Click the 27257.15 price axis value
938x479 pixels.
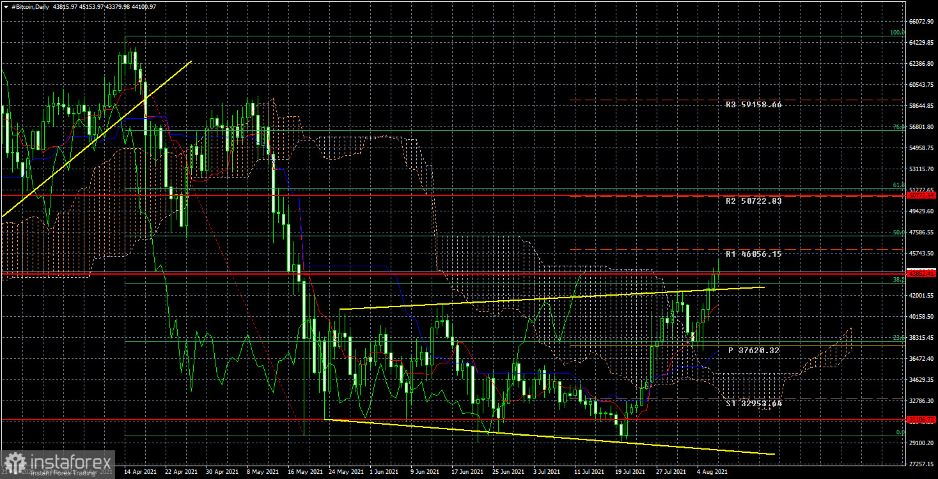tap(922, 464)
